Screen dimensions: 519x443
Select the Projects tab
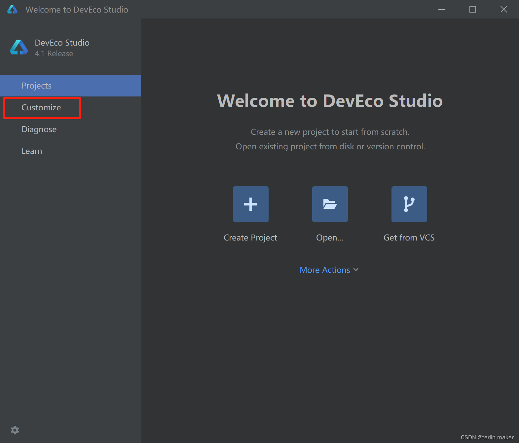[70, 86]
